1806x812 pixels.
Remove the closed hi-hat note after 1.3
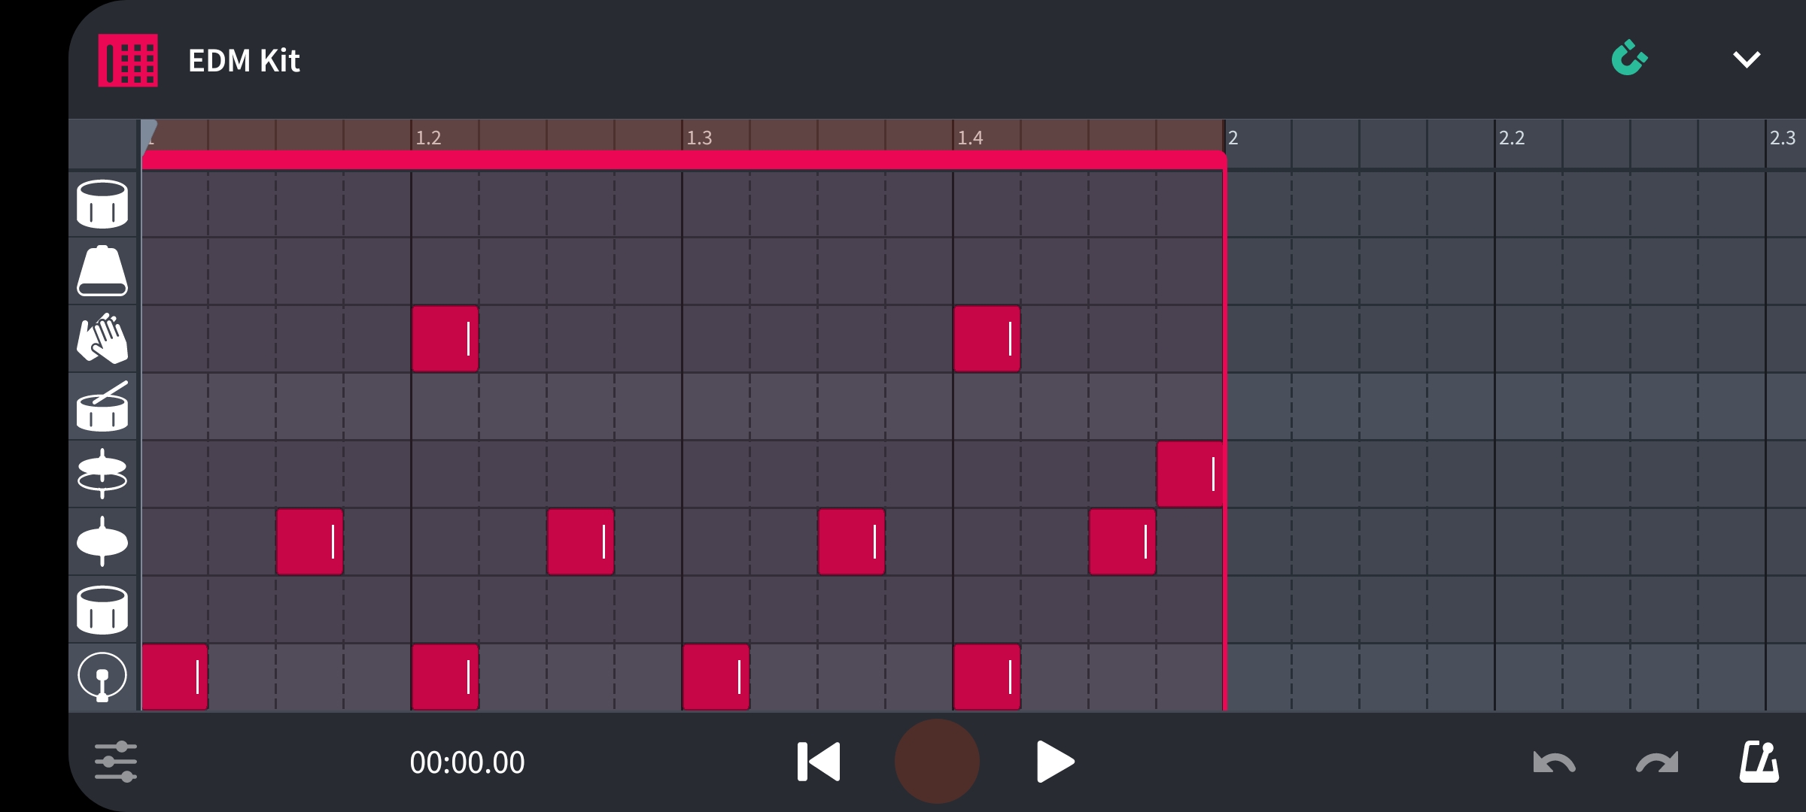(x=851, y=541)
